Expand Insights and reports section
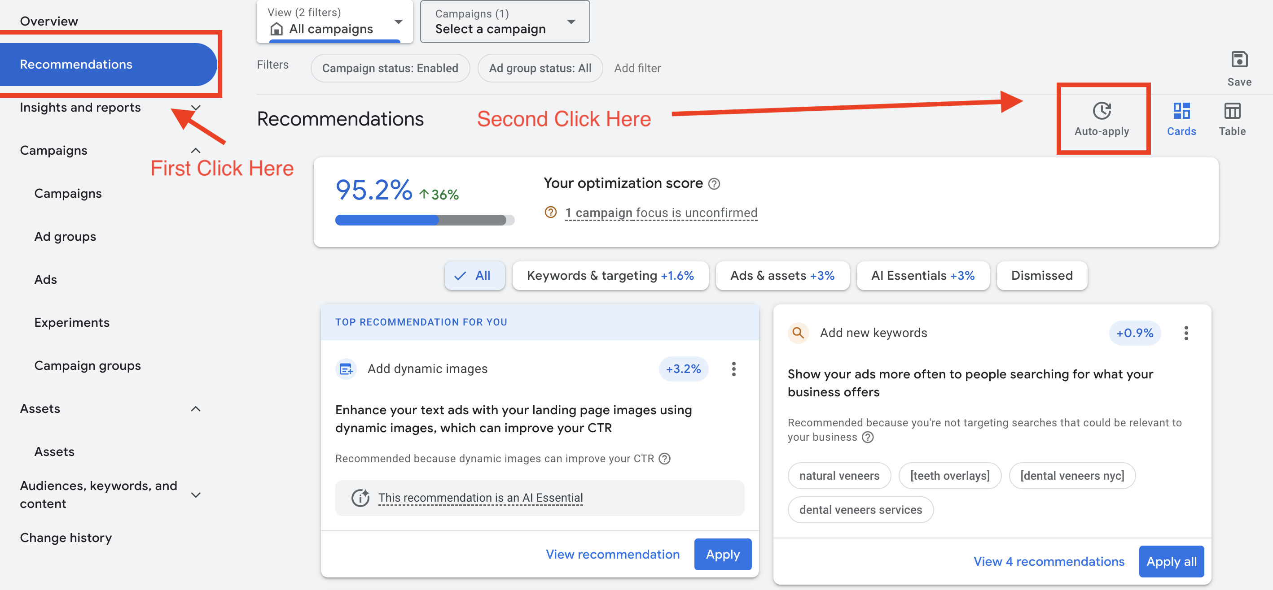Image resolution: width=1273 pixels, height=590 pixels. (x=196, y=108)
